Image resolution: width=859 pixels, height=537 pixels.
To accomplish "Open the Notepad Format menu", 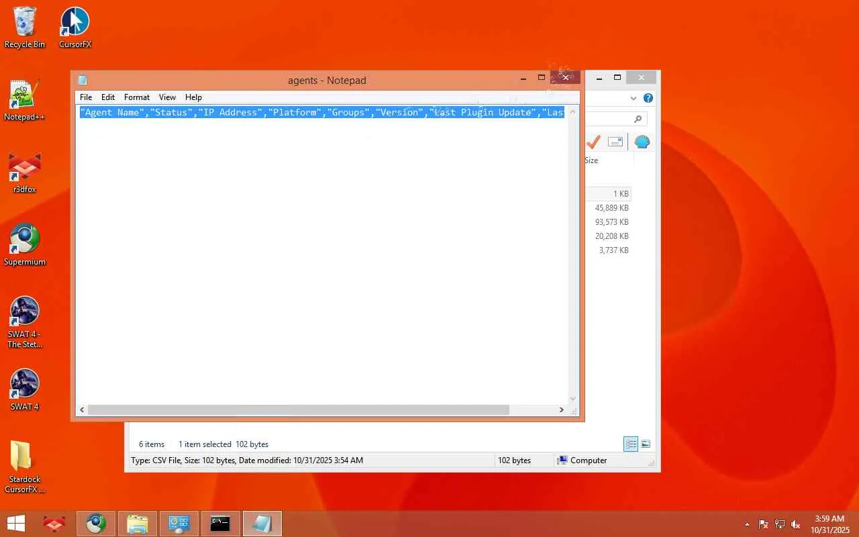I will click(x=137, y=97).
